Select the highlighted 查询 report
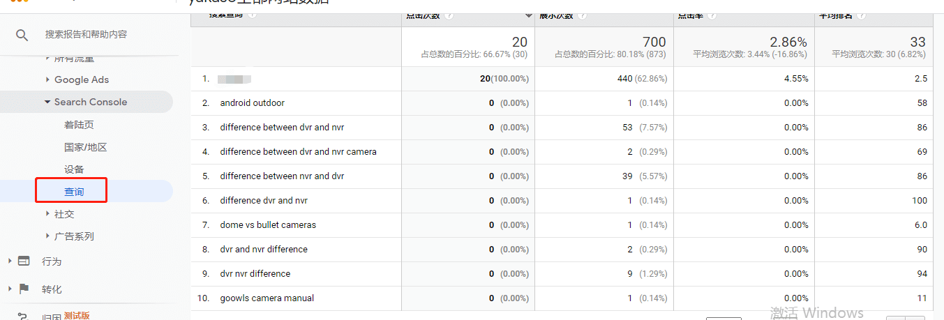This screenshot has height=320, width=944. 74,192
